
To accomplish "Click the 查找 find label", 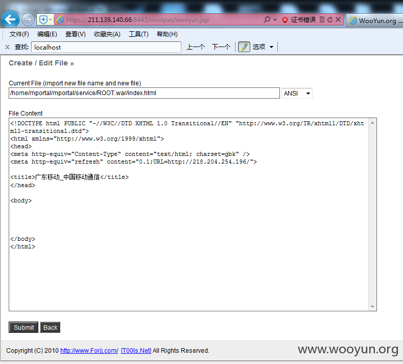I will point(21,47).
